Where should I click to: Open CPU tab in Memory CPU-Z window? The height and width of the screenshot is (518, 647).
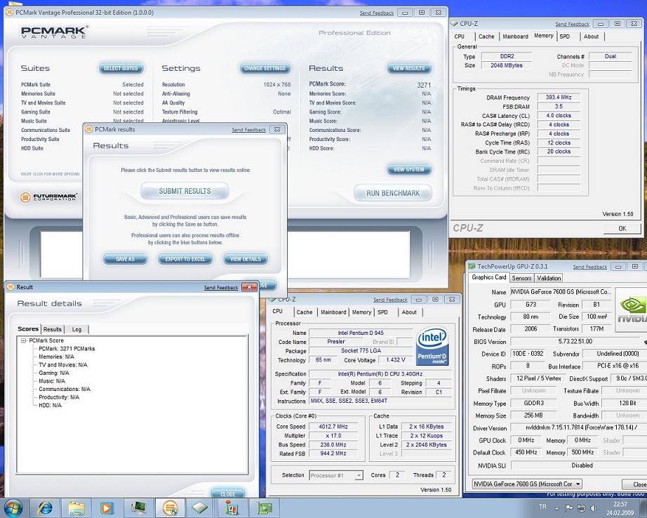[459, 36]
